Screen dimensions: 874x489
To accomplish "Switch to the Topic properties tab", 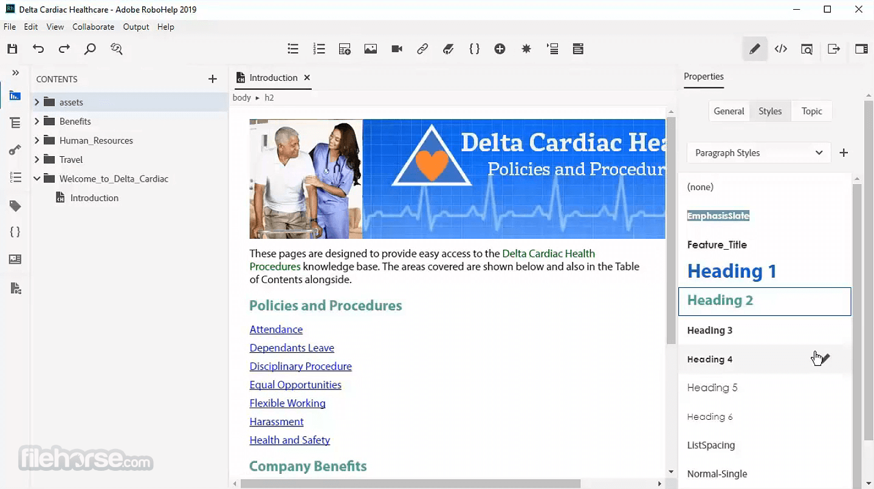I will coord(812,111).
